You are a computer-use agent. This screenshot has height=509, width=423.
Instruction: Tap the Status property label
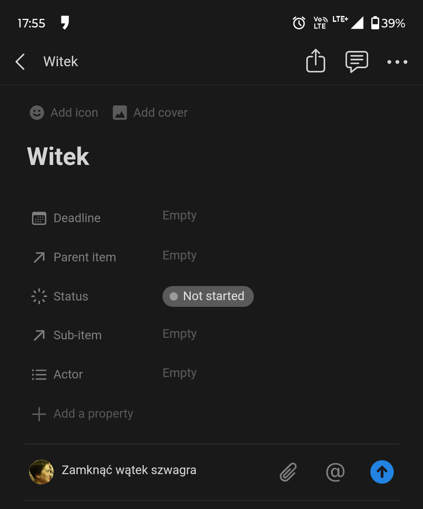coord(71,296)
